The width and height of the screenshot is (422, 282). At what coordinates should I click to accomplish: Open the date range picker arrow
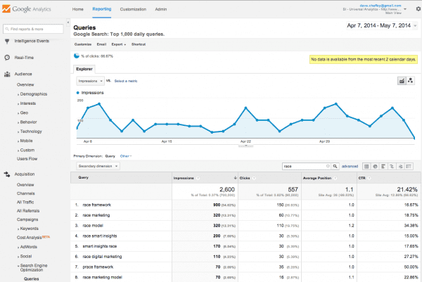415,26
